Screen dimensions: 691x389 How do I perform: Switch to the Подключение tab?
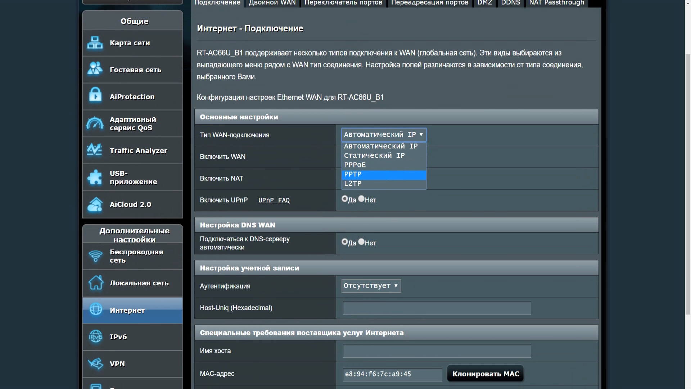[x=217, y=3]
